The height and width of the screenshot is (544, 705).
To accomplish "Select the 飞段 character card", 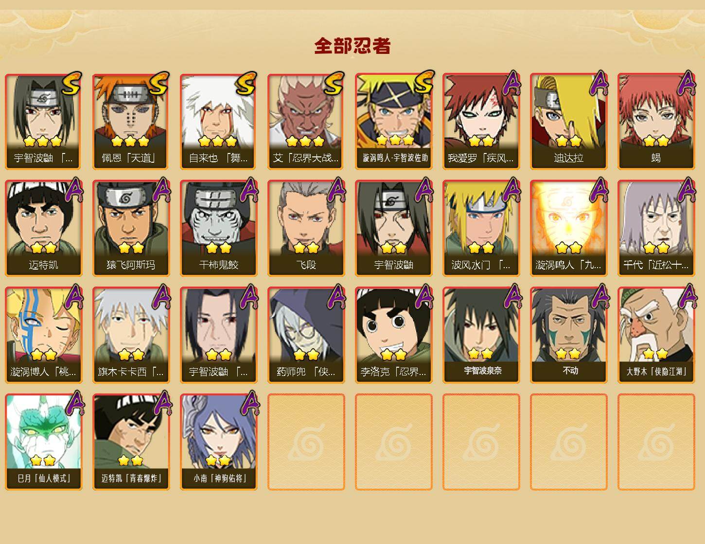I will (306, 228).
